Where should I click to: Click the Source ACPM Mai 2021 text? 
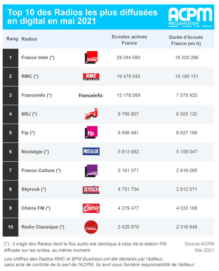199,247
